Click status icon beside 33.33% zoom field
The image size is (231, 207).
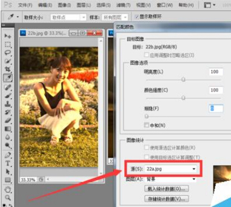[41, 180]
